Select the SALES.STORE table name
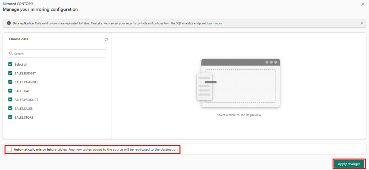 (24, 118)
